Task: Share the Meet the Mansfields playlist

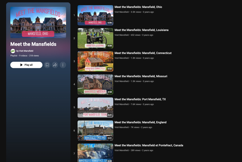Action: coord(55,65)
